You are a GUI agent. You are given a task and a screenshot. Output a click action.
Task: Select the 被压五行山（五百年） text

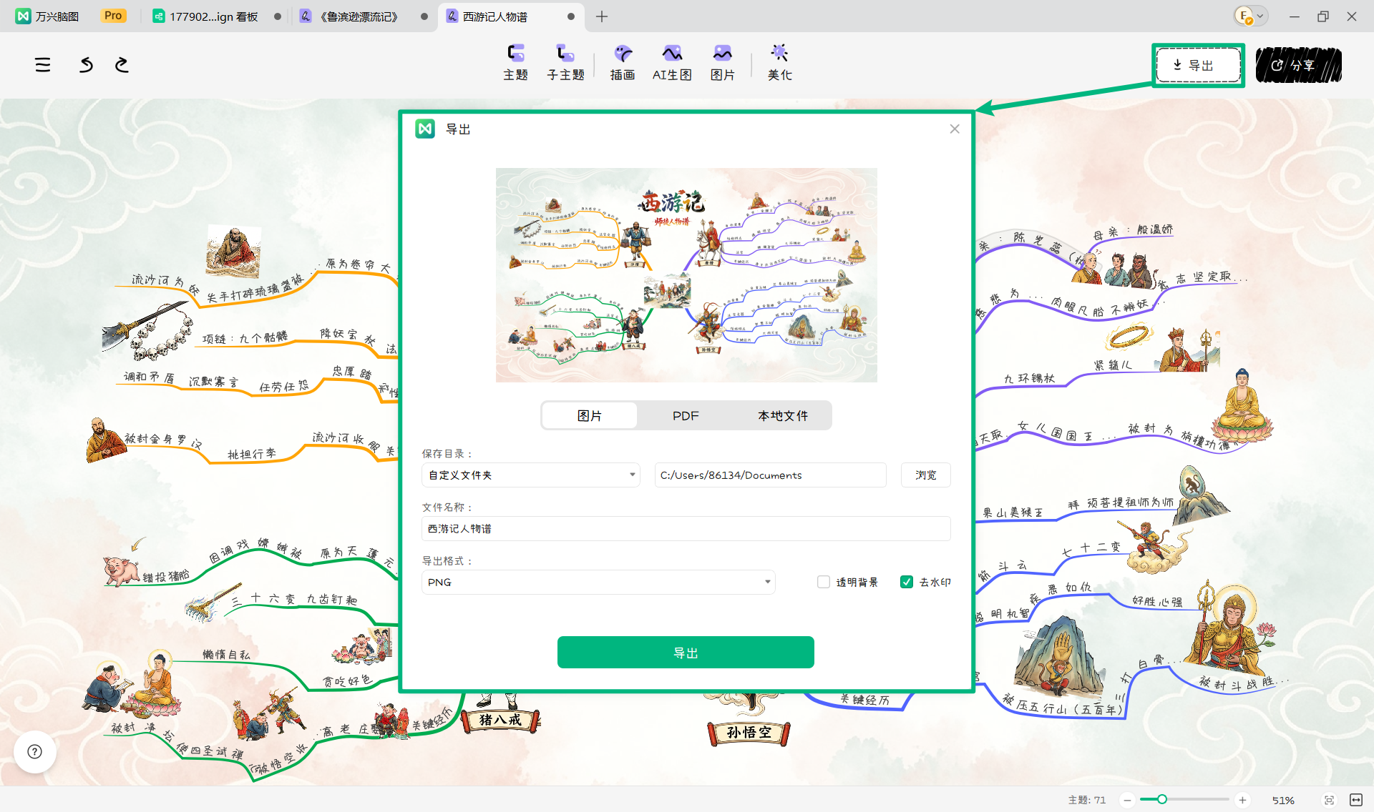click(x=1063, y=705)
